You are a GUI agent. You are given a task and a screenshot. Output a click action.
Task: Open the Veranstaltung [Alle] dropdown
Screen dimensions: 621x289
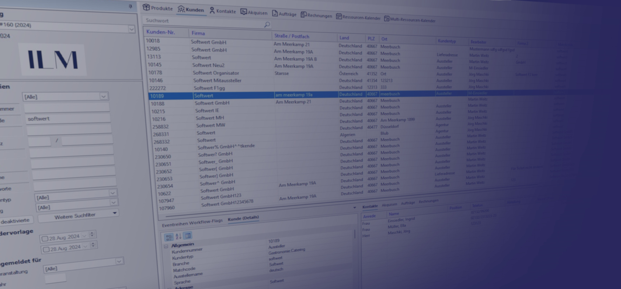(x=119, y=261)
